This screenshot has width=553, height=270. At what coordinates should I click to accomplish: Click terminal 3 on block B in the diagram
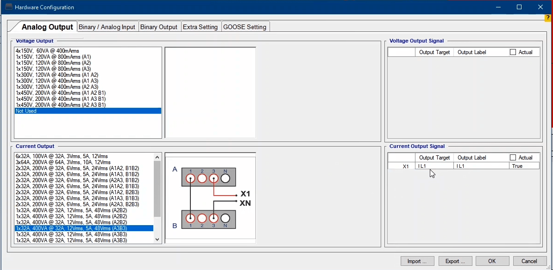[x=214, y=218]
